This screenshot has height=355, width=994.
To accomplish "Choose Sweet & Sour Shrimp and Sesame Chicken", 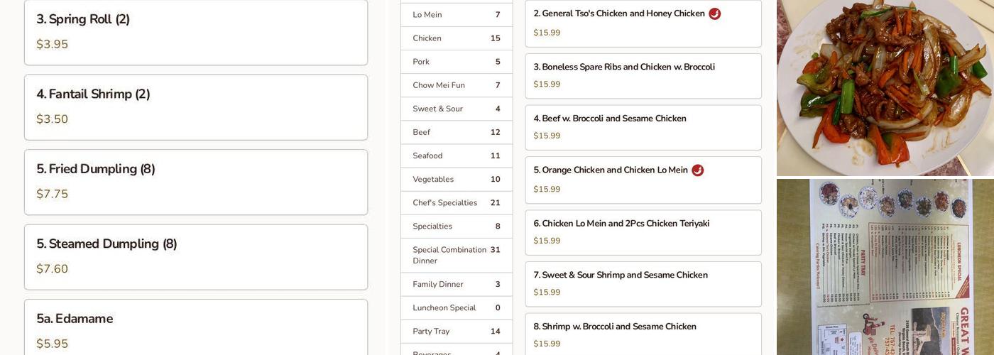I will point(643,284).
